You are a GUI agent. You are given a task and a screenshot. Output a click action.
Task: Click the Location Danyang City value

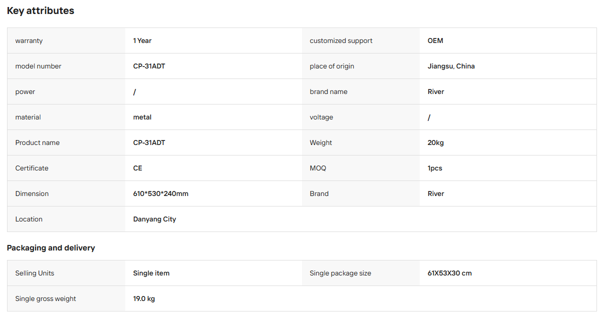[x=155, y=219]
